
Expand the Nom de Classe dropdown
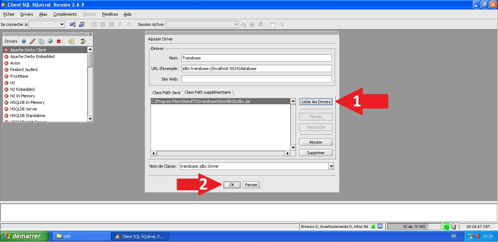coord(331,166)
